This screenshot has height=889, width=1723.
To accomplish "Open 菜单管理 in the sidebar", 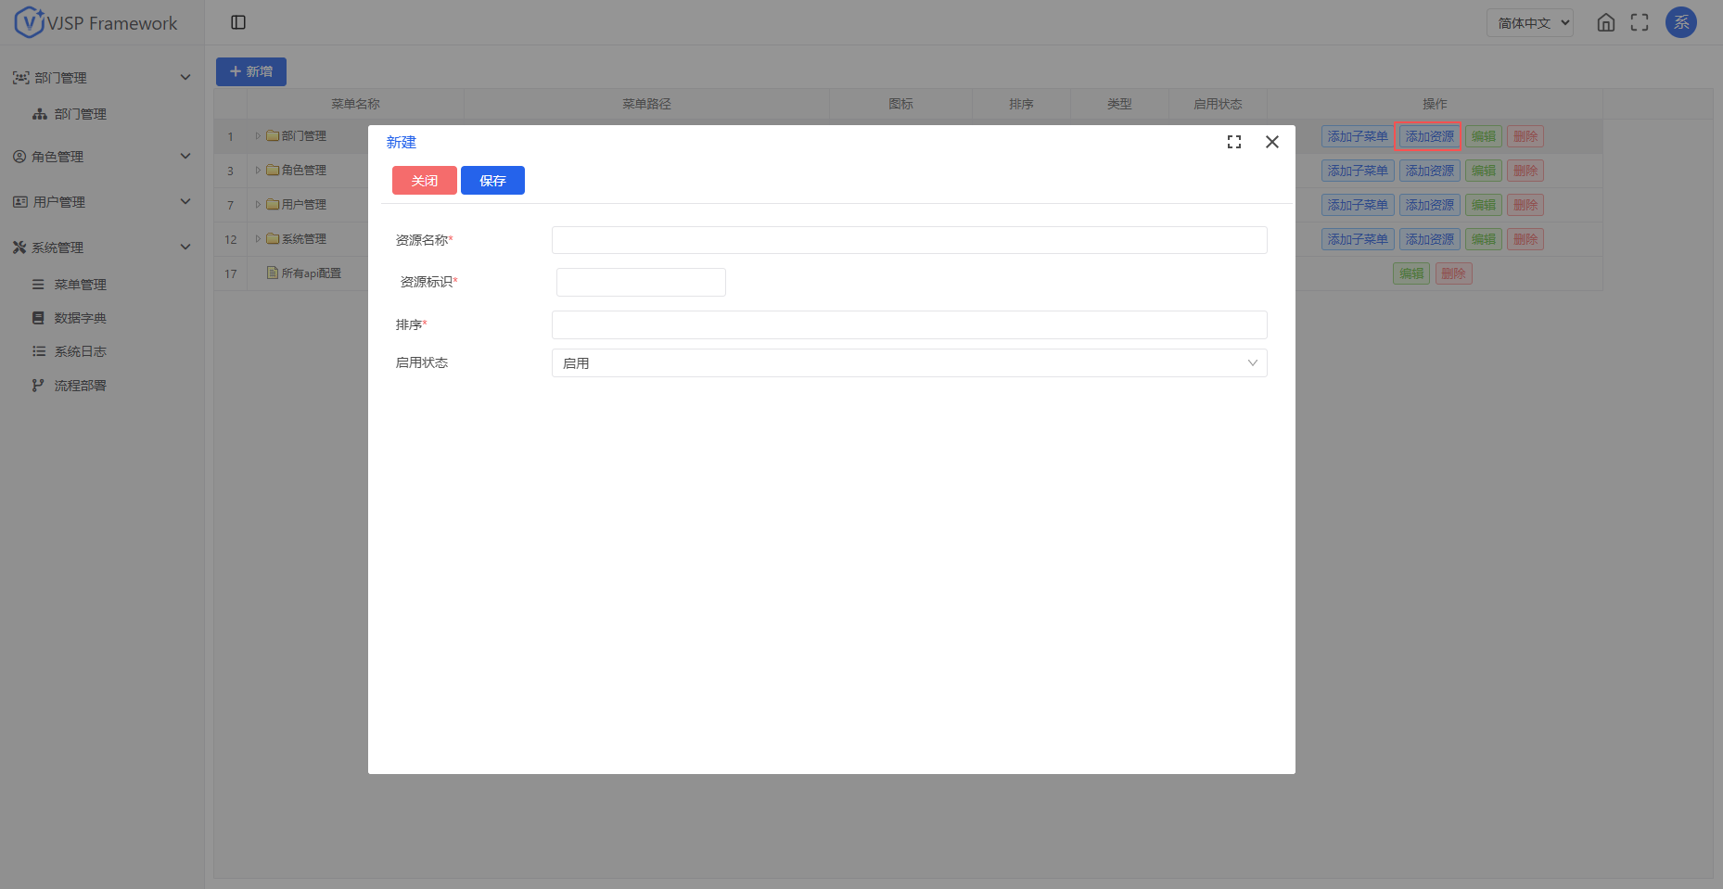I will coord(80,285).
